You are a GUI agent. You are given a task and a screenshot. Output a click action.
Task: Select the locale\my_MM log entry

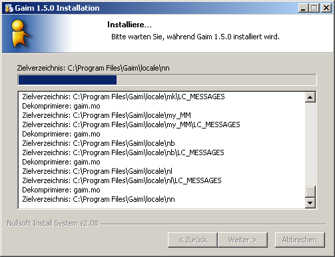tap(107, 115)
